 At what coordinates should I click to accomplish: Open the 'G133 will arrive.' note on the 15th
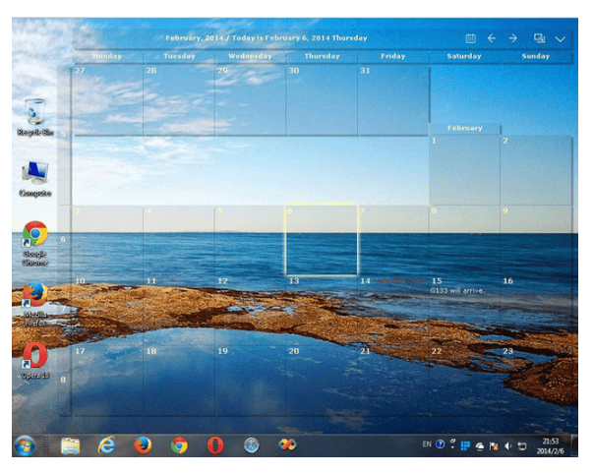457,290
